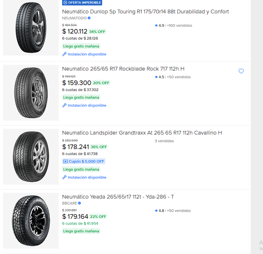Screen dimensions: 263x254
Task: Add Rockblade tire to favorites heart
Action: (241, 71)
